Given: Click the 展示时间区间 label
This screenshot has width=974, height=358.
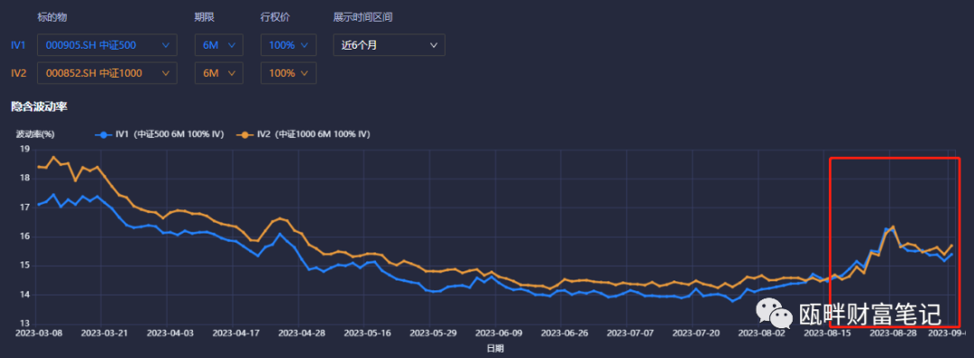Looking at the screenshot, I should pyautogui.click(x=363, y=17).
